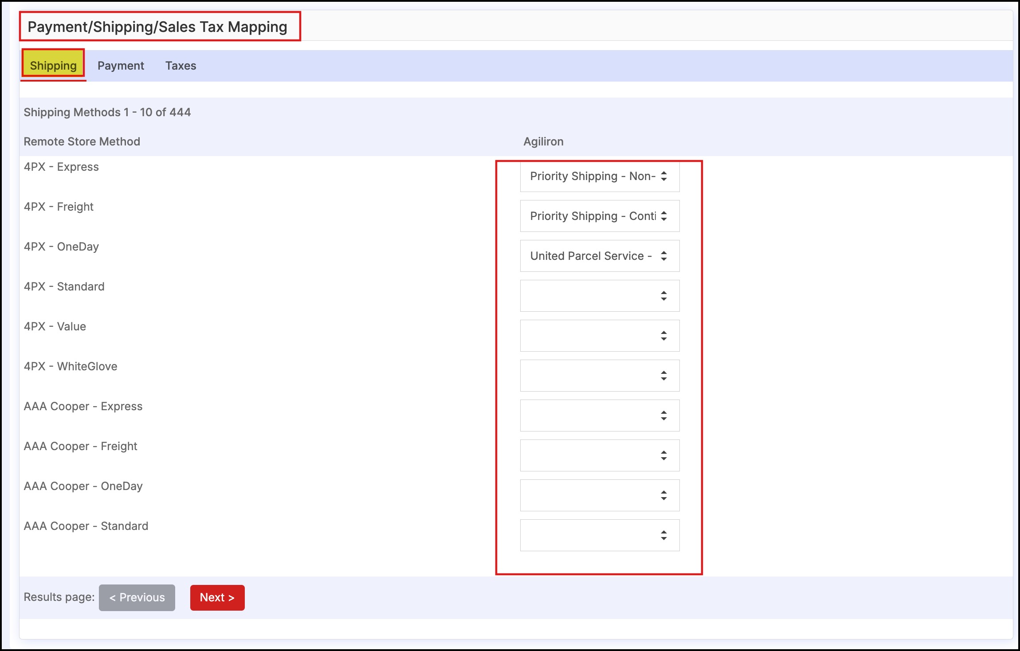Click the < Previous results page button
The image size is (1020, 651).
pos(137,597)
